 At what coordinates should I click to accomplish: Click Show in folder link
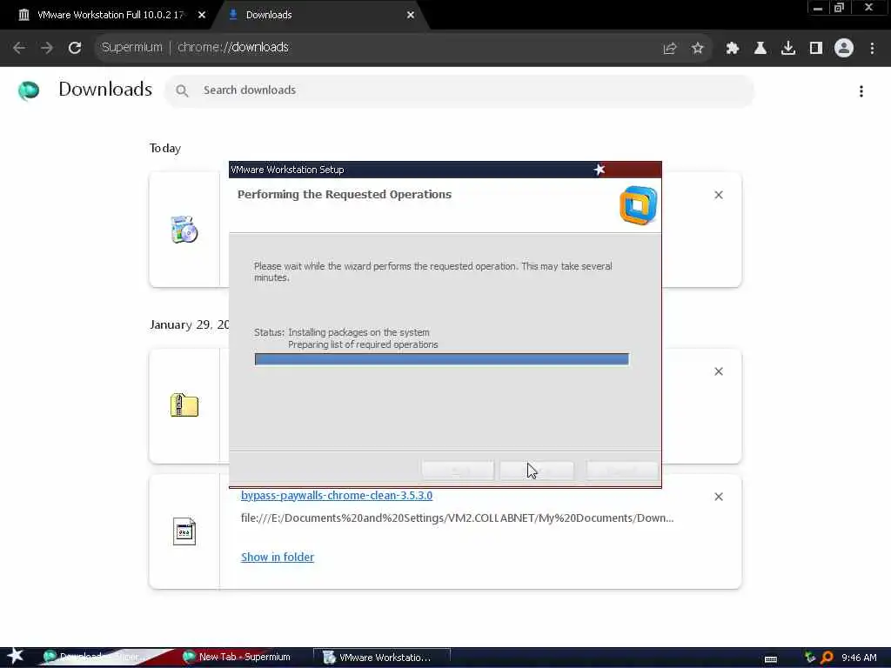[278, 558]
